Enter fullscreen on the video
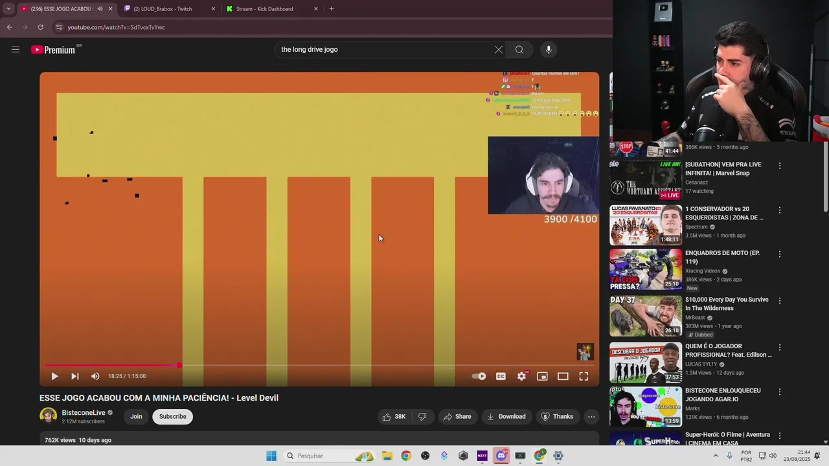The image size is (829, 466). (584, 376)
